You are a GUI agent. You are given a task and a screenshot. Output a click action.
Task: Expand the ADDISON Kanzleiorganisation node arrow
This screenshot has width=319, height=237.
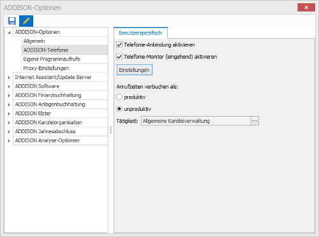9,123
